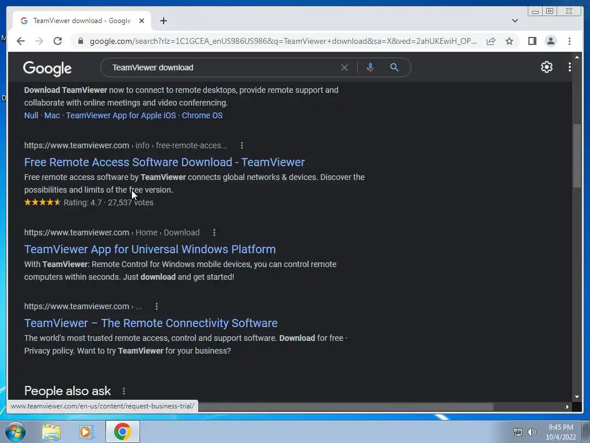Viewport: 590px width, 443px height.
Task: Close the TeamViewer download tab
Action: point(142,21)
